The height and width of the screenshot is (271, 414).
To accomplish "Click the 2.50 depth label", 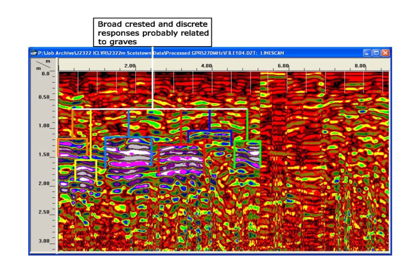I will [x=45, y=212].
